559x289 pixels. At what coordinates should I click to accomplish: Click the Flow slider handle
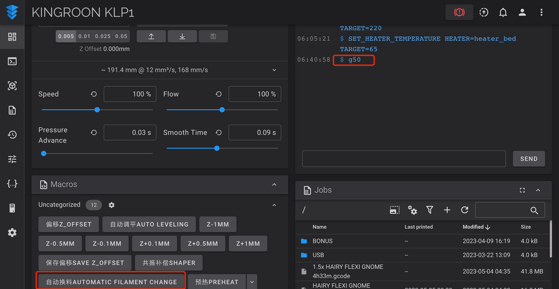(x=222, y=110)
